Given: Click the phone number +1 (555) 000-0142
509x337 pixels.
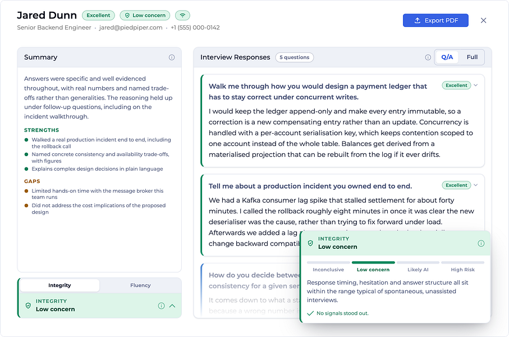Looking at the screenshot, I should click(195, 28).
